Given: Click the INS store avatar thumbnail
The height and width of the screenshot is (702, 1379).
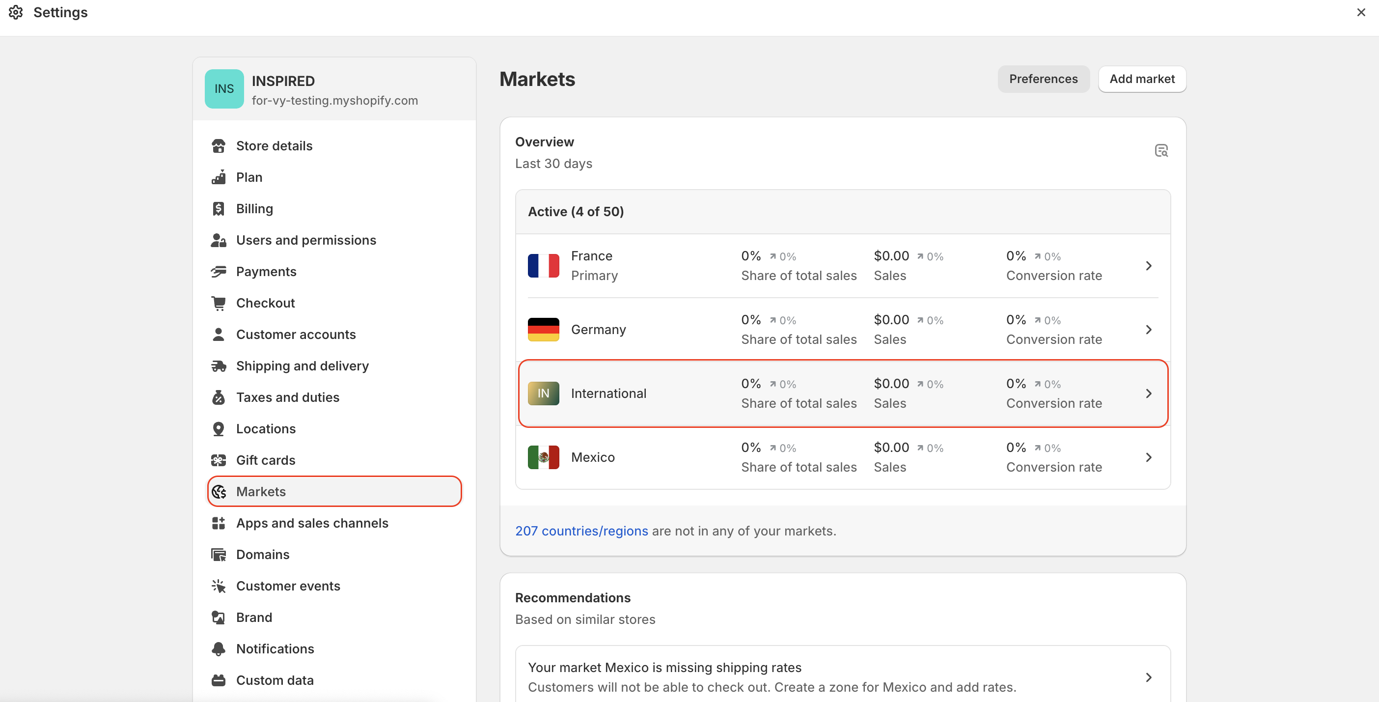Looking at the screenshot, I should pos(224,89).
